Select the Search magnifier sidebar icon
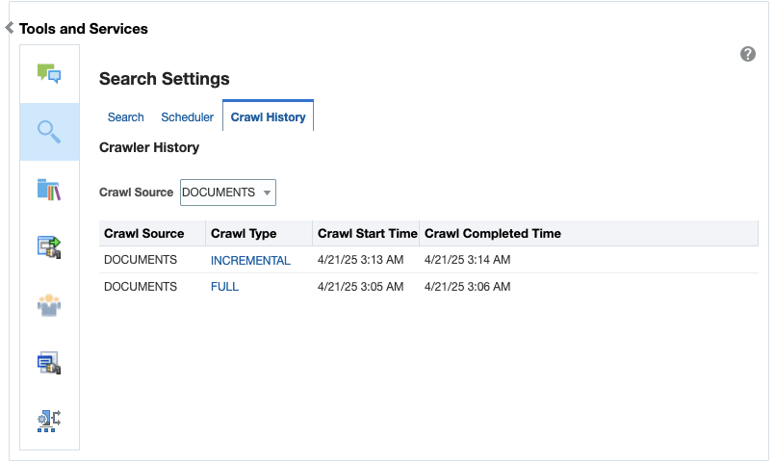775x463 pixels. pos(49,132)
